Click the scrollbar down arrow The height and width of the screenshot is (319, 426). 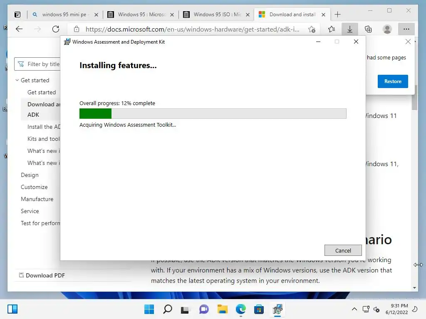coord(414,288)
